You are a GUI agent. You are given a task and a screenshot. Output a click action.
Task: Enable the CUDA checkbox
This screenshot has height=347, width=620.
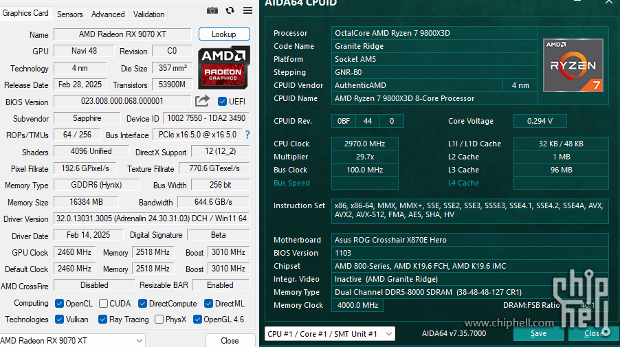pos(104,303)
